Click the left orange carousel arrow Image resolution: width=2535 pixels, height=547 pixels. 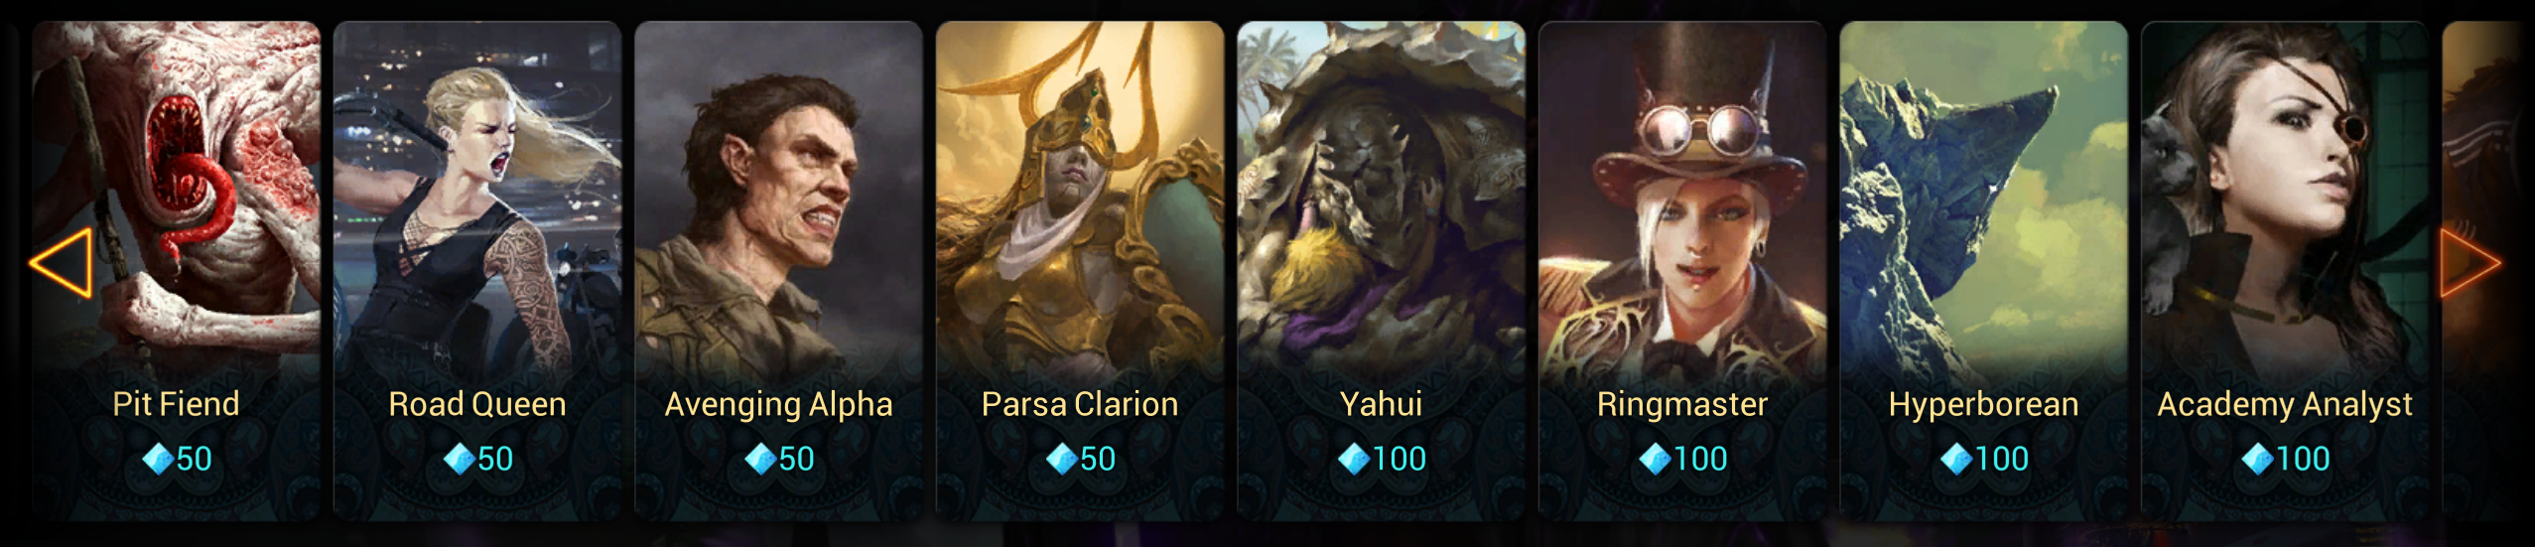62,262
